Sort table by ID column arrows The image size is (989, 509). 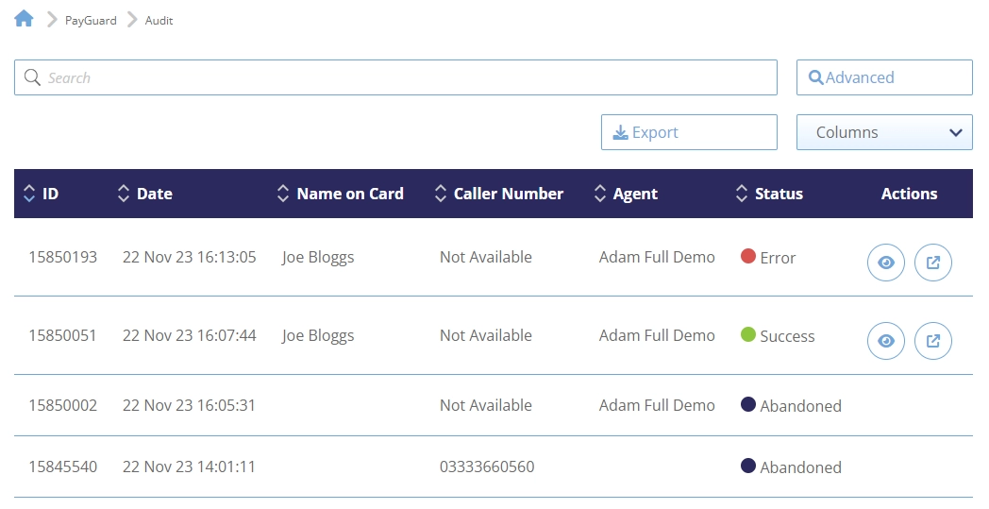tap(29, 194)
